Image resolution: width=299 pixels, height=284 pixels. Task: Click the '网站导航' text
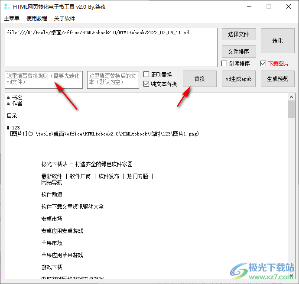click(x=52, y=182)
